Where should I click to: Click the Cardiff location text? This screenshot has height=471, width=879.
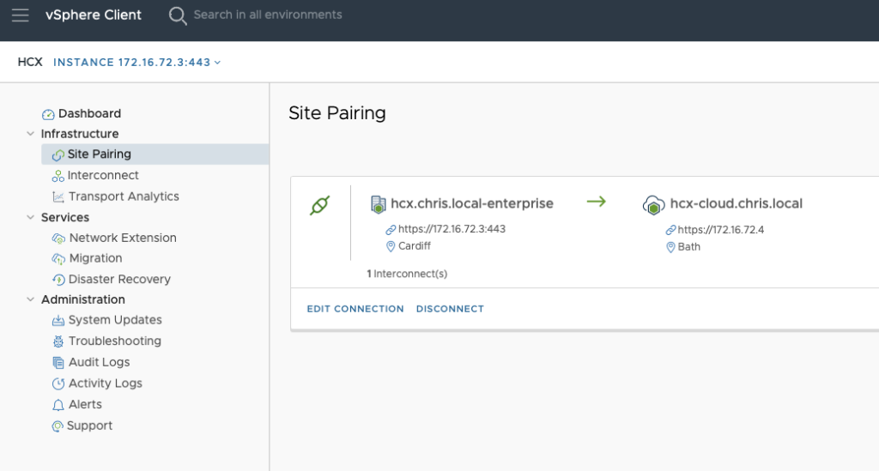click(x=415, y=246)
